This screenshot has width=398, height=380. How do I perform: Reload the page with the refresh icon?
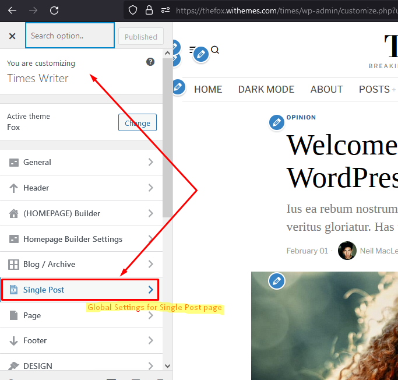tap(54, 10)
